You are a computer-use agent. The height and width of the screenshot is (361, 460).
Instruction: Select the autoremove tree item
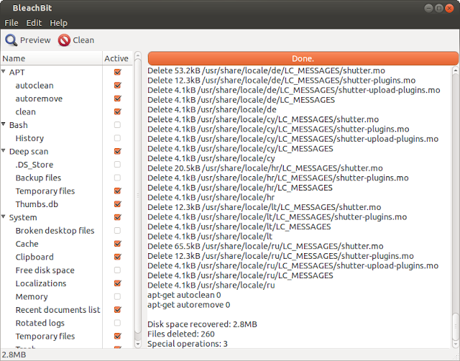point(39,99)
